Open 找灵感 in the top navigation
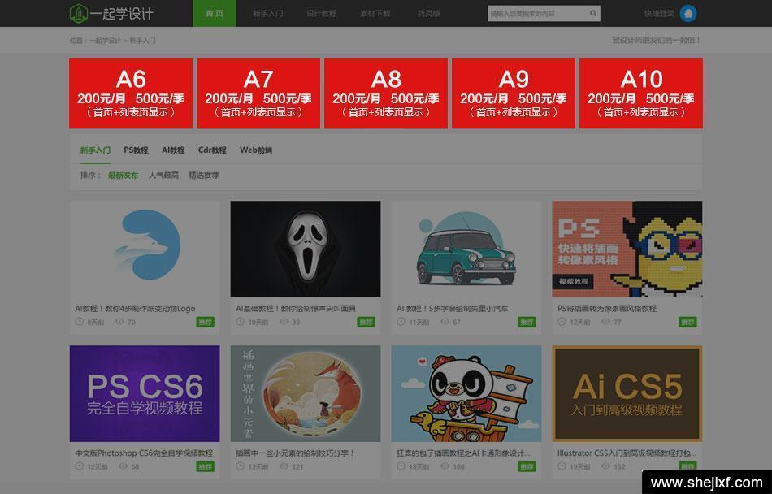This screenshot has width=772, height=494. (429, 13)
